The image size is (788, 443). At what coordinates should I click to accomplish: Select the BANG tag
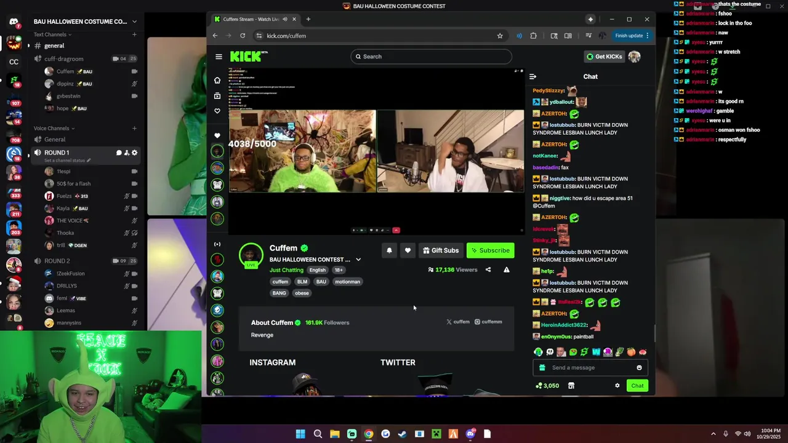(279, 293)
